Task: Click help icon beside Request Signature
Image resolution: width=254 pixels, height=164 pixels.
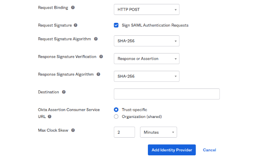Action: (76, 25)
